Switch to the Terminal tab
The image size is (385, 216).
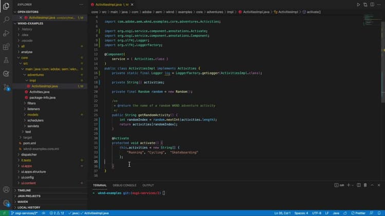[x=100, y=185]
